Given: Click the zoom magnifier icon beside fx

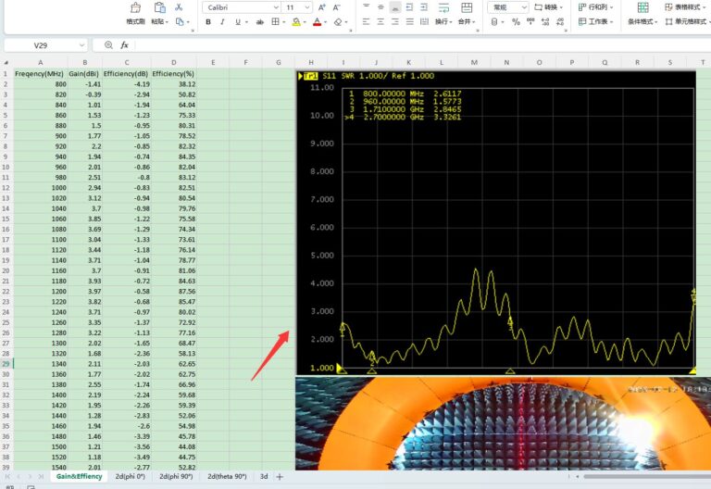Looking at the screenshot, I should (108, 44).
